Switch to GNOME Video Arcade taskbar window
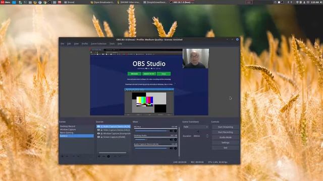Viewport: 323px width, 181px height. (129, 2)
